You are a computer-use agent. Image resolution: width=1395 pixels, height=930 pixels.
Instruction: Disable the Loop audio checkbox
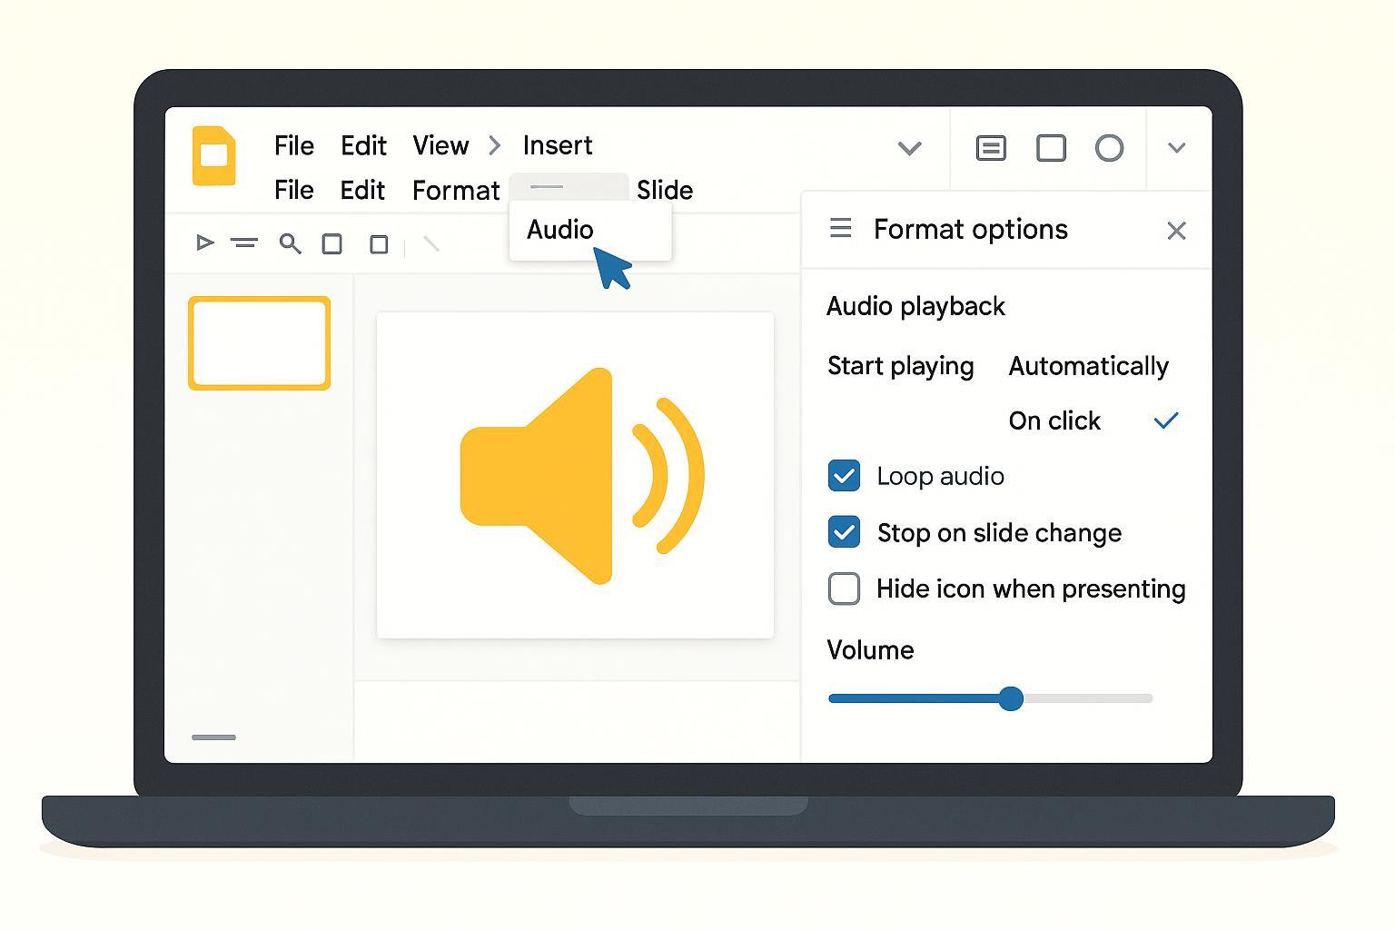click(844, 476)
